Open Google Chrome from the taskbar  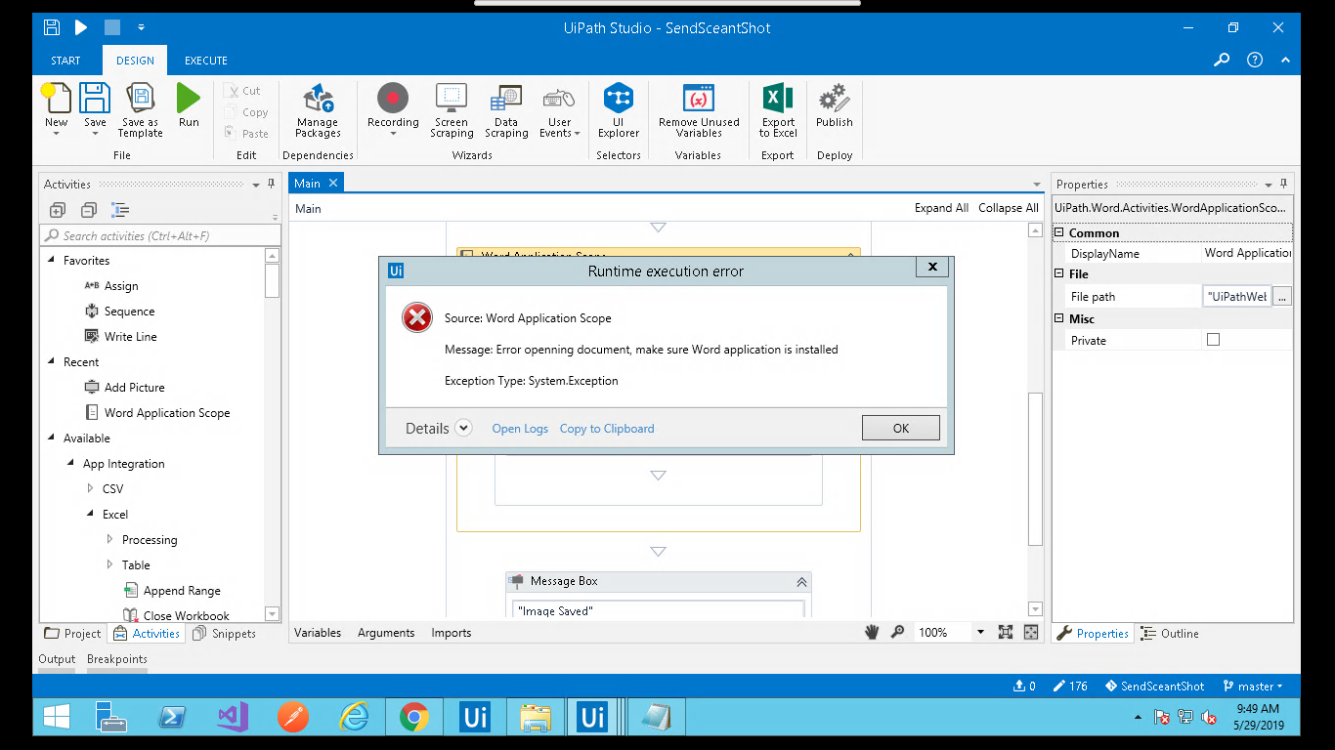point(414,718)
